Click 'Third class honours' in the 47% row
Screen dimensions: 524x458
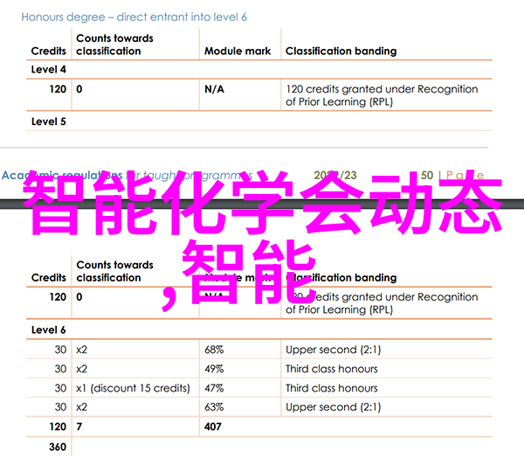pyautogui.click(x=332, y=388)
